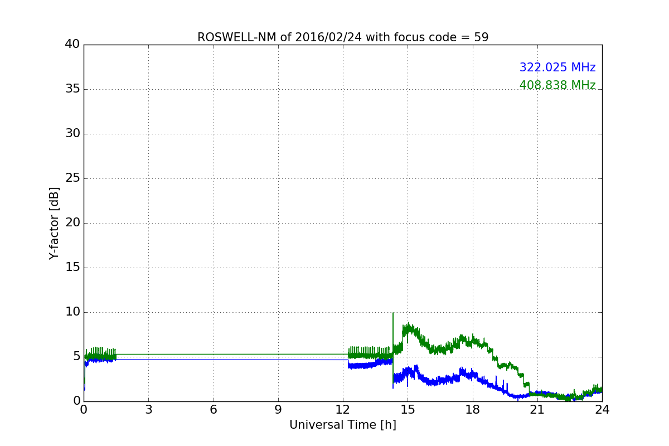Select the 322.025 MHz legend label
Image resolution: width=669 pixels, height=446 pixels.
[x=557, y=67]
